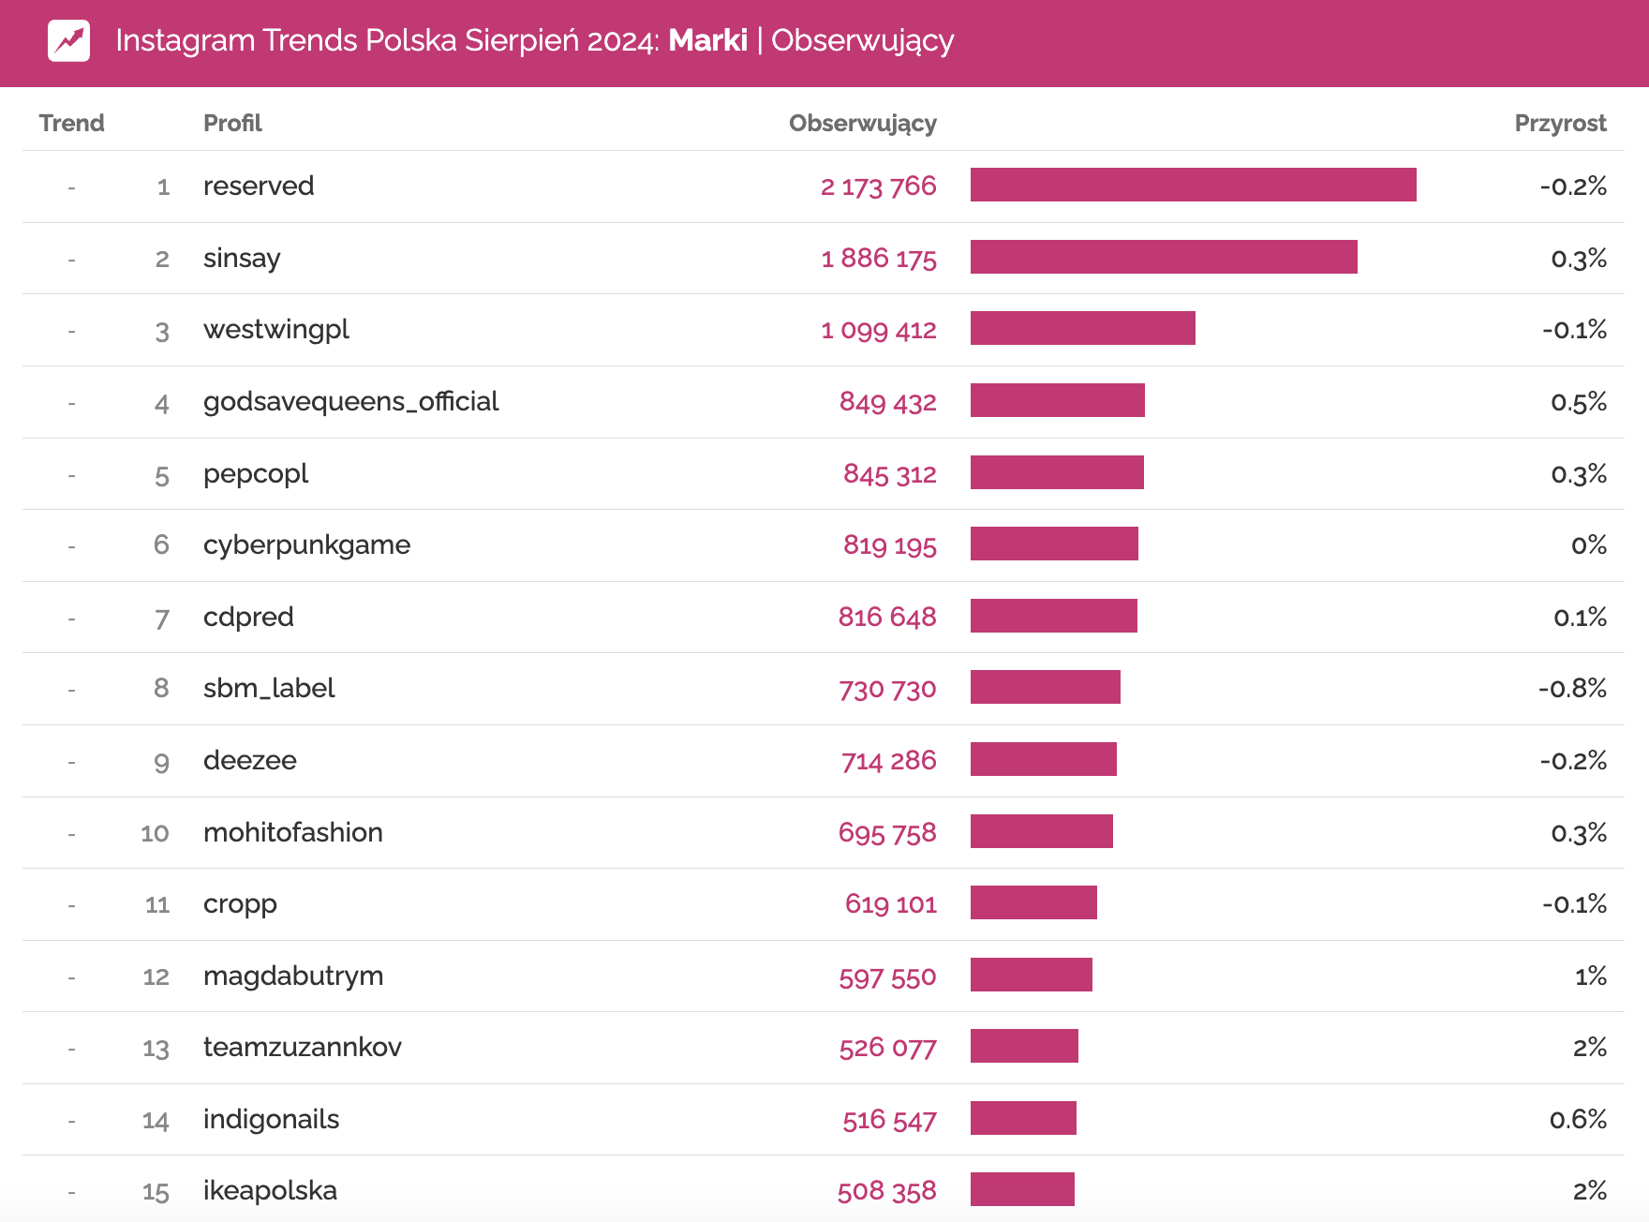Image resolution: width=1649 pixels, height=1222 pixels.
Task: Click Obserwujący in the header title
Action: tap(862, 41)
